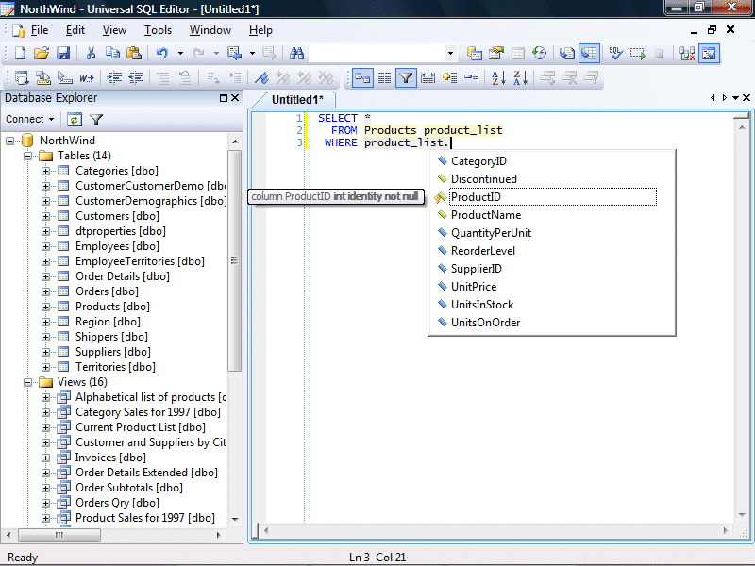Toggle the funnel filter button in toolbar
Screen dimensions: 755x566
point(406,78)
